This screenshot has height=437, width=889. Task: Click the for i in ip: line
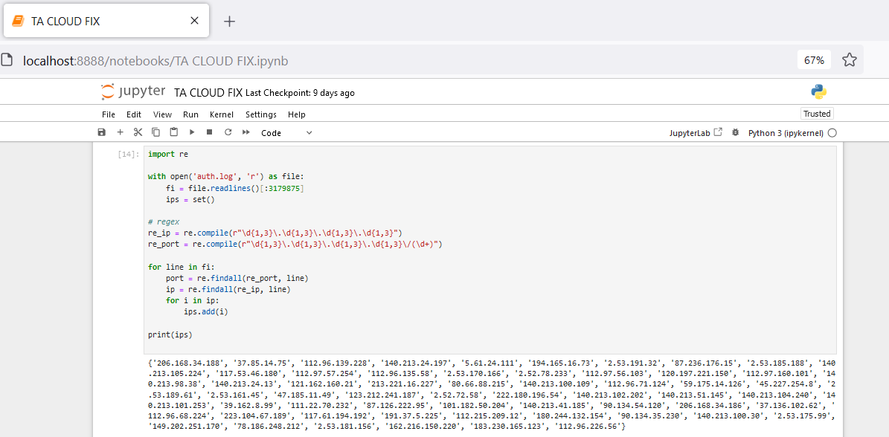[x=192, y=301]
